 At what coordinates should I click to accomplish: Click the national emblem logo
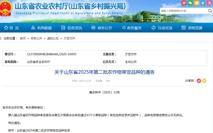pos(6,8)
